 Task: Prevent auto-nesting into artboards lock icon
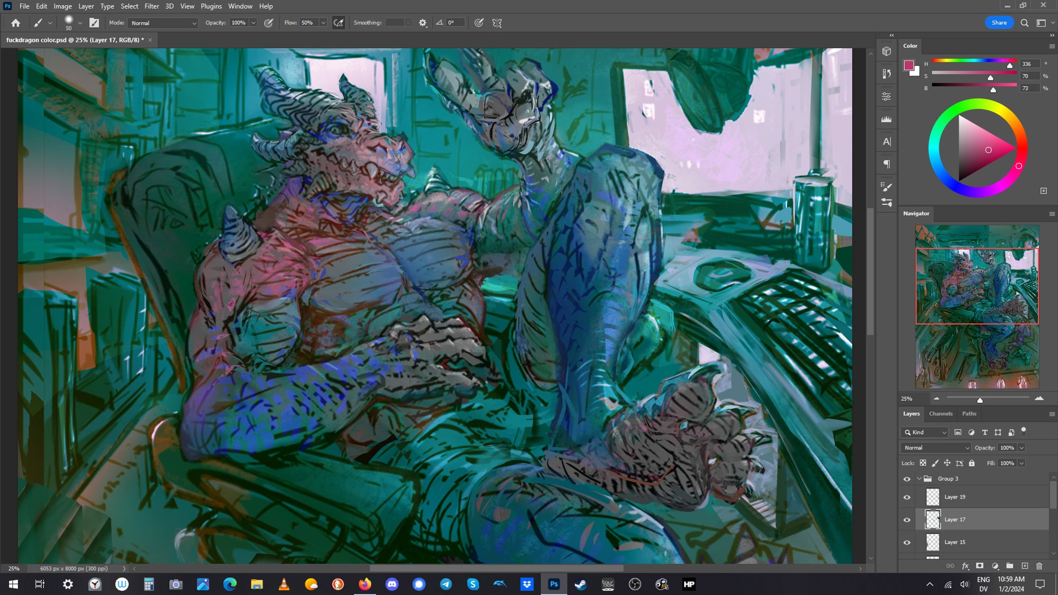[x=960, y=463]
